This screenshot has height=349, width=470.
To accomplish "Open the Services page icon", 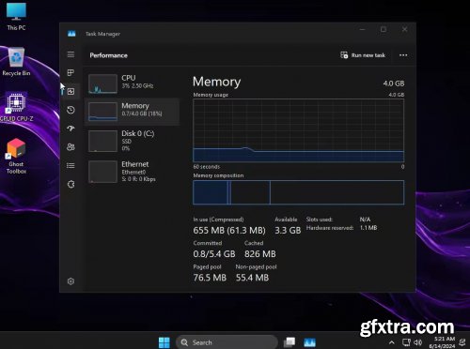I will click(70, 184).
